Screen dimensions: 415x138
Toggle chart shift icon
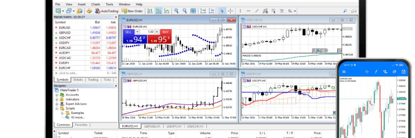click(211, 11)
